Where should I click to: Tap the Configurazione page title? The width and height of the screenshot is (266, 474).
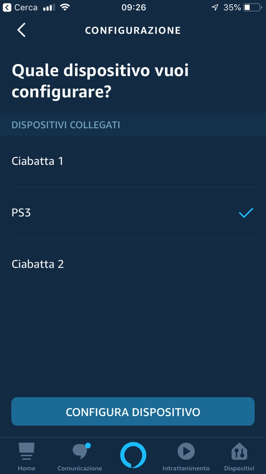(x=133, y=30)
